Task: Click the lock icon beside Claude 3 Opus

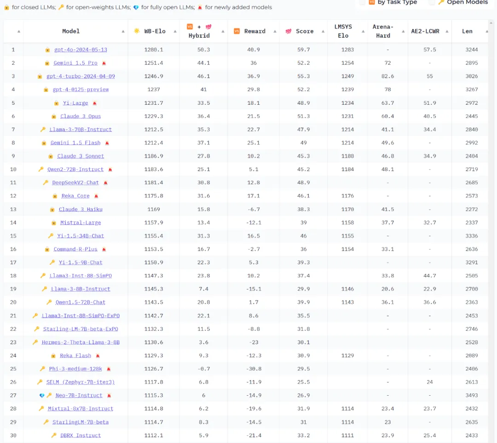Action: [54, 117]
